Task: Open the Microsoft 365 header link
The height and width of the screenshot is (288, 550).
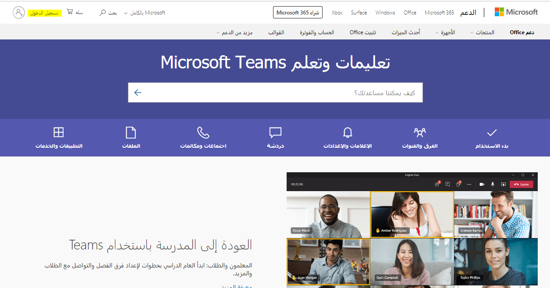Action: click(x=439, y=13)
